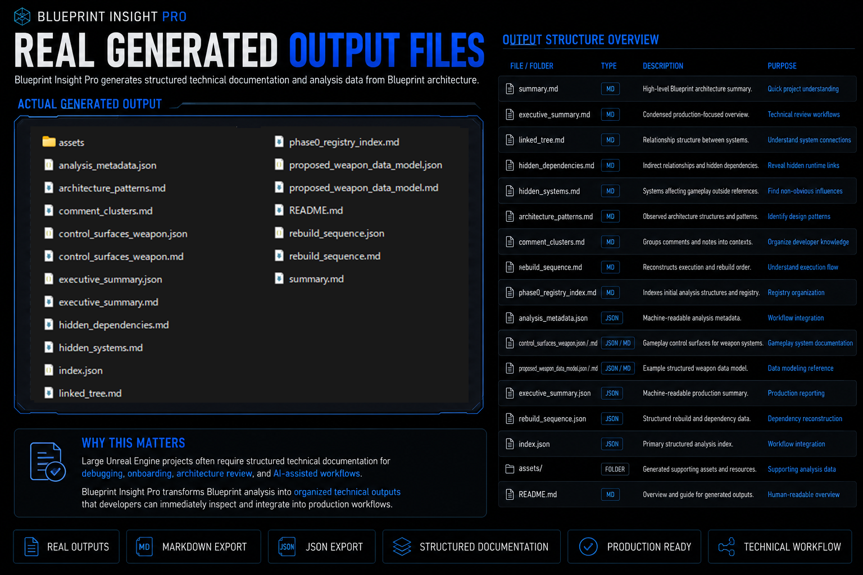Click the stacked-layers icon on Structured Documentation
This screenshot has height=575, width=863.
pos(402,546)
